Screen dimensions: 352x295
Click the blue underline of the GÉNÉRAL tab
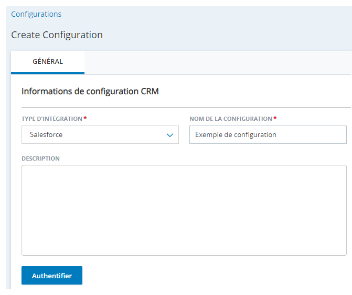coord(48,73)
